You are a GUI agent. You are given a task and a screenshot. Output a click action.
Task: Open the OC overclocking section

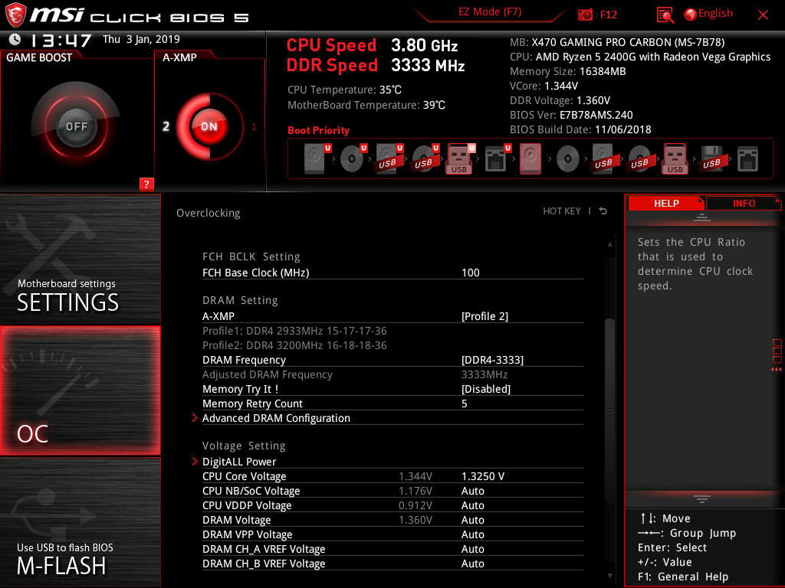(80, 390)
